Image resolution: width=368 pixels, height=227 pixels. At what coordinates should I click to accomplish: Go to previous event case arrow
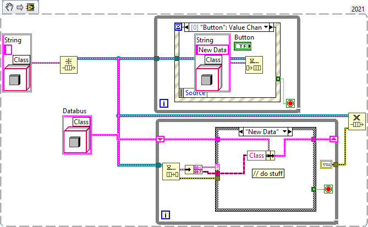click(186, 27)
